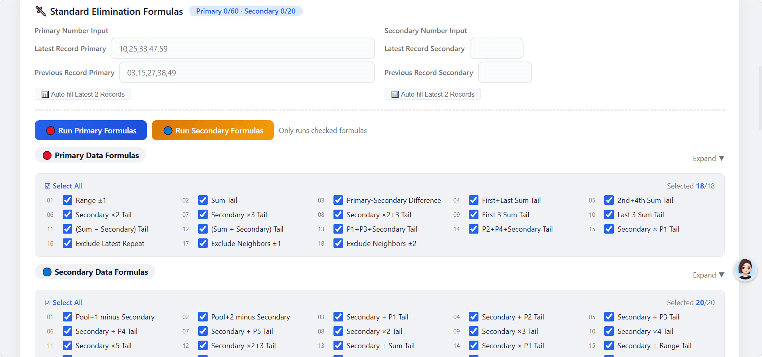The height and width of the screenshot is (357, 762).
Task: Toggle (Sum − Secondary) Tail checkbox
Action: click(x=67, y=229)
